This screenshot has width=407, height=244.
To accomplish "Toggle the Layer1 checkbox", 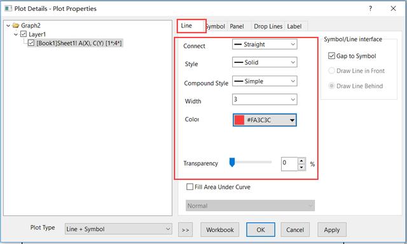I will (24, 34).
